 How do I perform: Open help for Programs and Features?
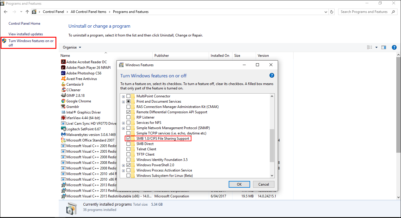coord(394,47)
